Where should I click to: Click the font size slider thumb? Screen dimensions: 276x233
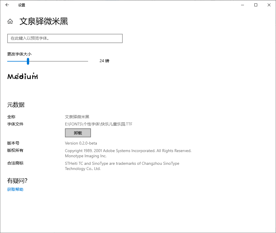[28, 61]
